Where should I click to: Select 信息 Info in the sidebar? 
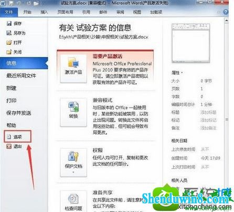point(24,63)
